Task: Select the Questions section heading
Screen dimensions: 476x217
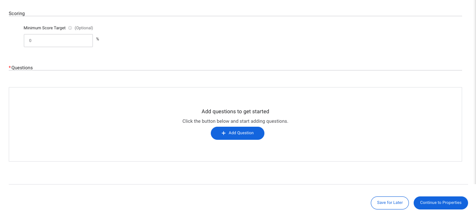Action: click(x=22, y=68)
